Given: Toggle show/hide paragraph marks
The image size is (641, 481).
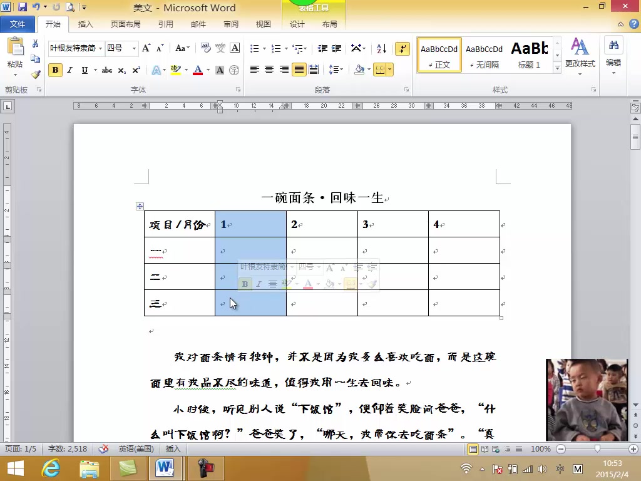Looking at the screenshot, I should pyautogui.click(x=403, y=48).
